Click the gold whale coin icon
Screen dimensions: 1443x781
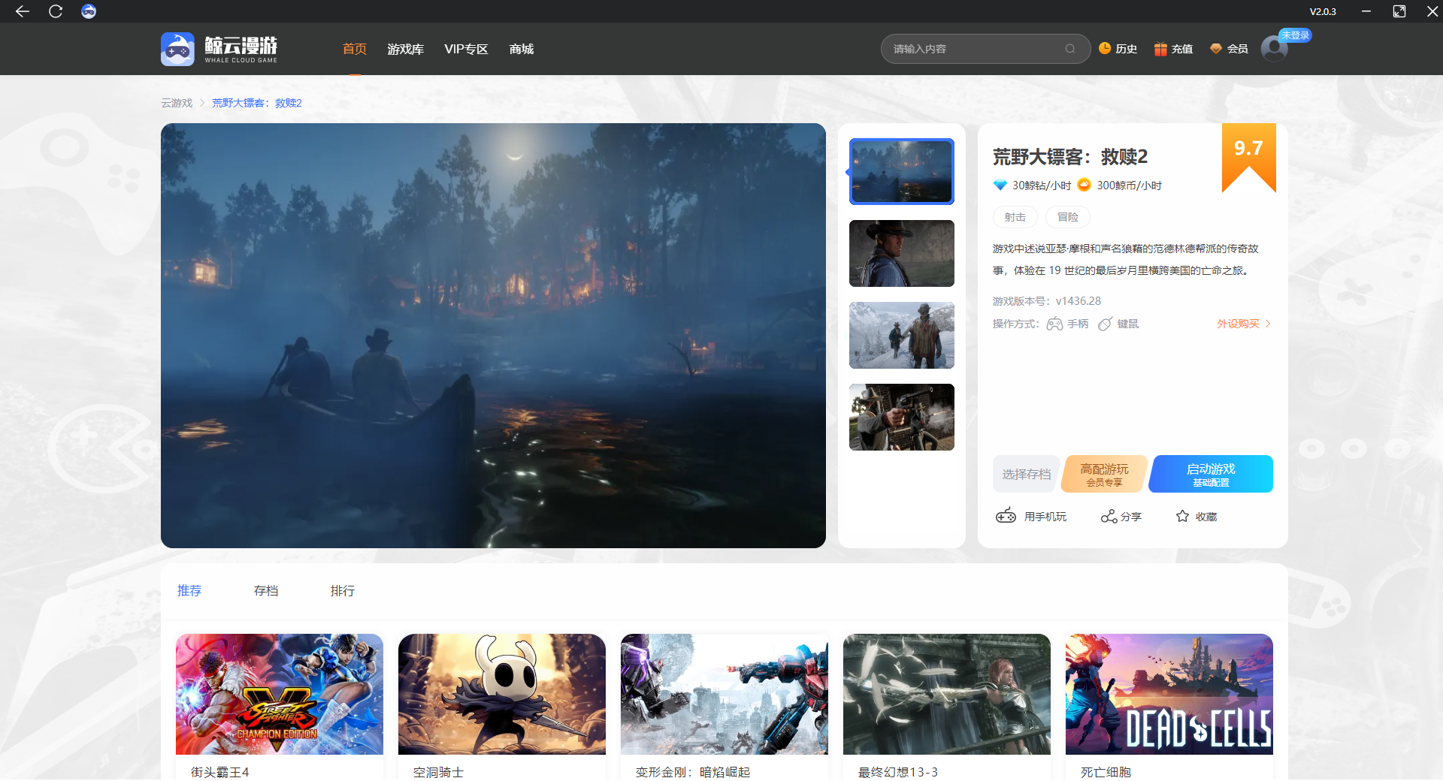[x=1084, y=185]
